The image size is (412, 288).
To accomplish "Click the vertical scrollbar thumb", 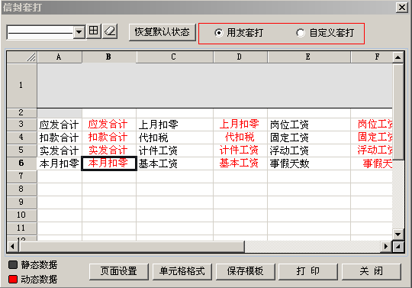I will (398, 112).
